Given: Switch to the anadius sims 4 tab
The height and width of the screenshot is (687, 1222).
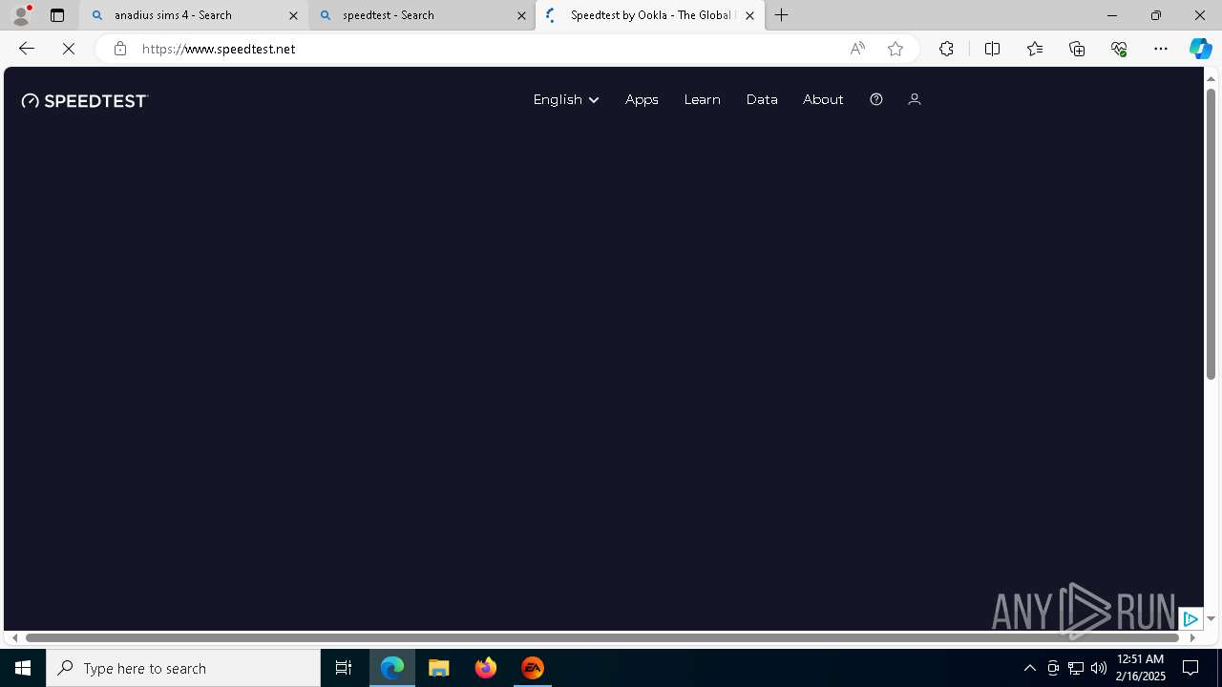Looking at the screenshot, I should pyautogui.click(x=194, y=15).
